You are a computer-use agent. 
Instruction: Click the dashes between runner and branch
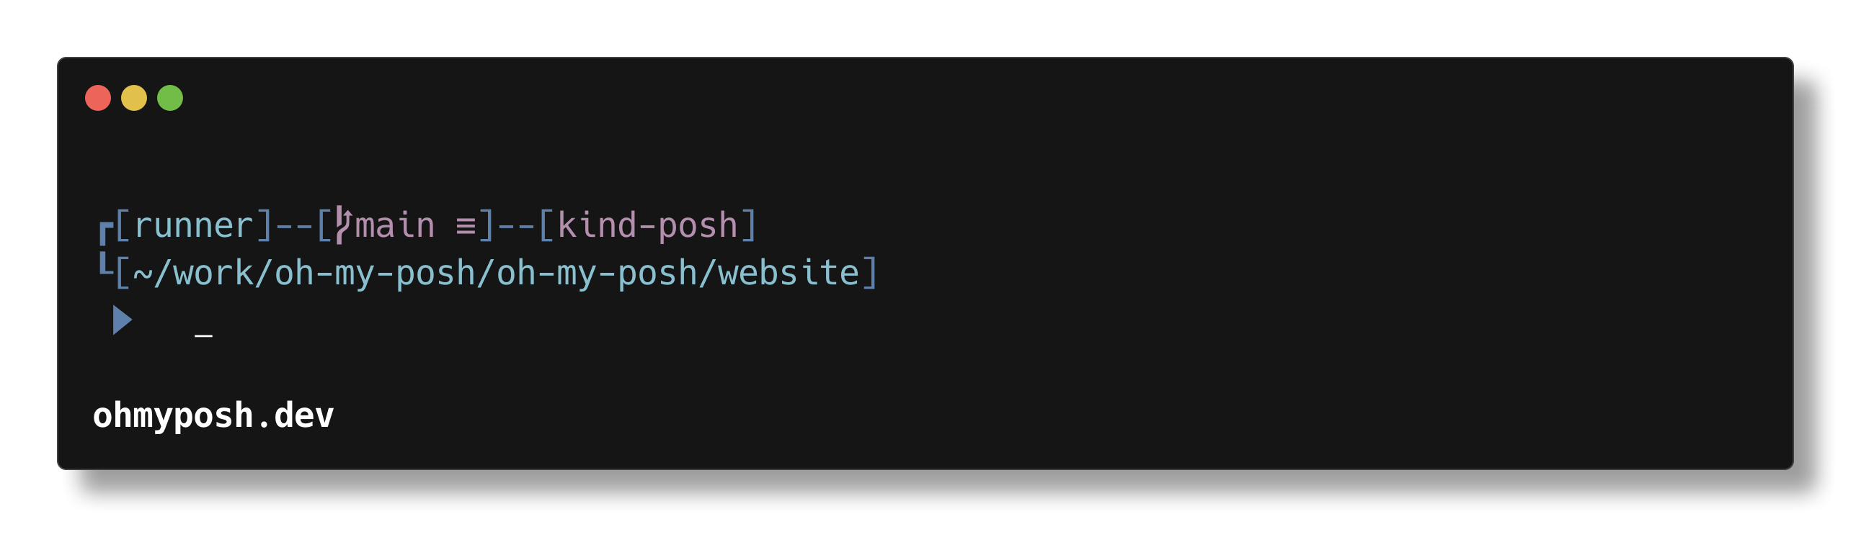294,226
